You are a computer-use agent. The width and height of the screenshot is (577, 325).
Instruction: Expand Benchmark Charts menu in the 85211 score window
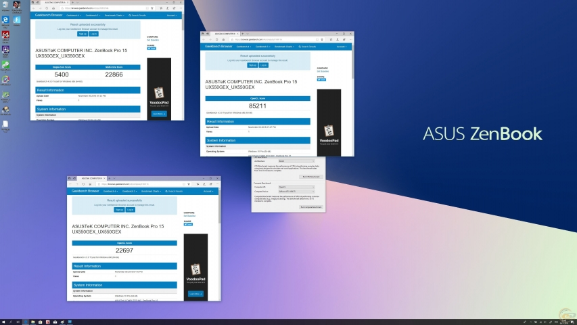click(x=285, y=47)
